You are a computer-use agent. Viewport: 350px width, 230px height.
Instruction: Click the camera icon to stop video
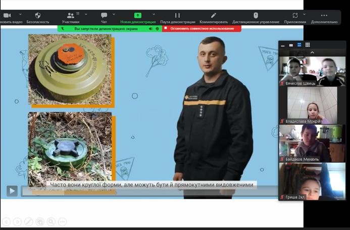point(7,15)
